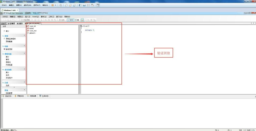Screen dimensions: 256x131
Task: Open the Vuser menu
Action: point(36,17)
